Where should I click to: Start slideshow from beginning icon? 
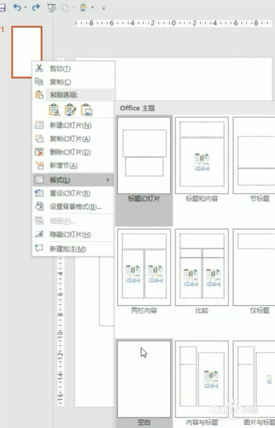tap(51, 8)
